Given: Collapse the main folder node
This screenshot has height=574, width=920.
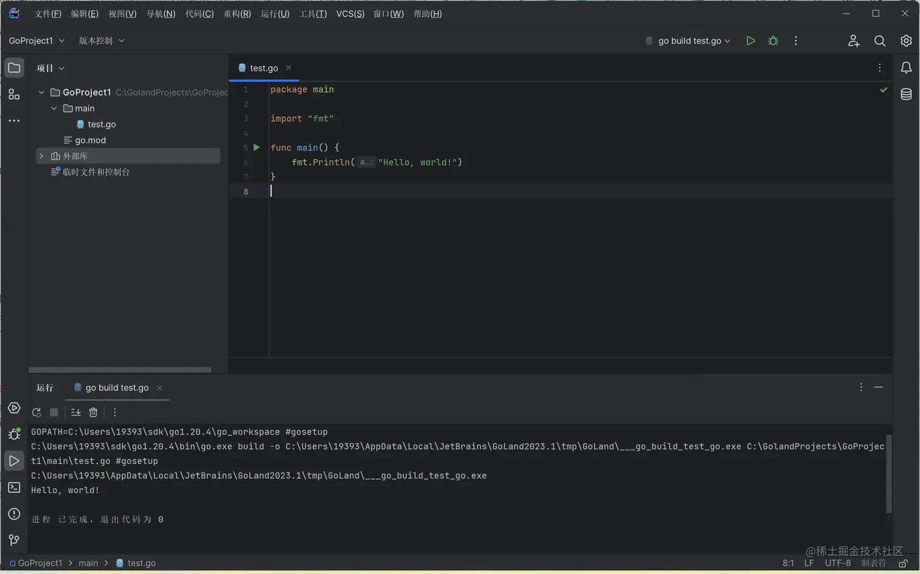Looking at the screenshot, I should point(54,108).
